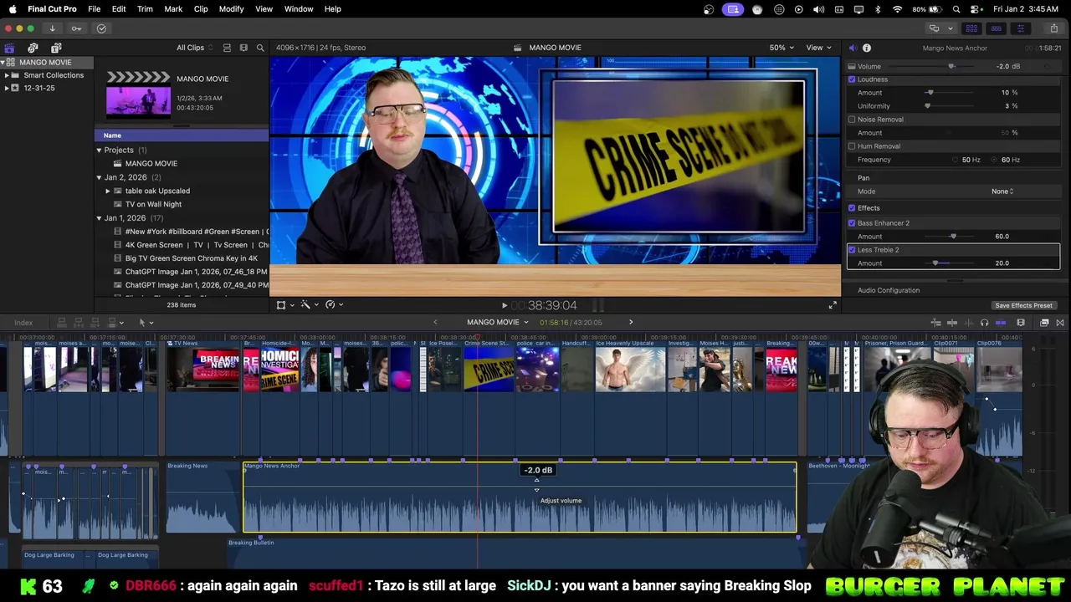
Task: Adjust the Bass Enhancer 2 Amount slider
Action: [953, 237]
